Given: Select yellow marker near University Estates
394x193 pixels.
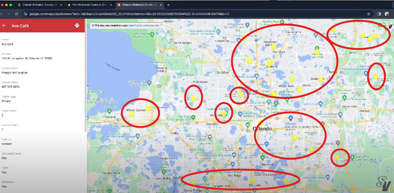Looking at the screenshot, I should tap(375, 76).
